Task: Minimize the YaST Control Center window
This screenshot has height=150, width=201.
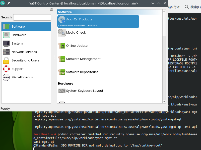Action: point(153,3)
